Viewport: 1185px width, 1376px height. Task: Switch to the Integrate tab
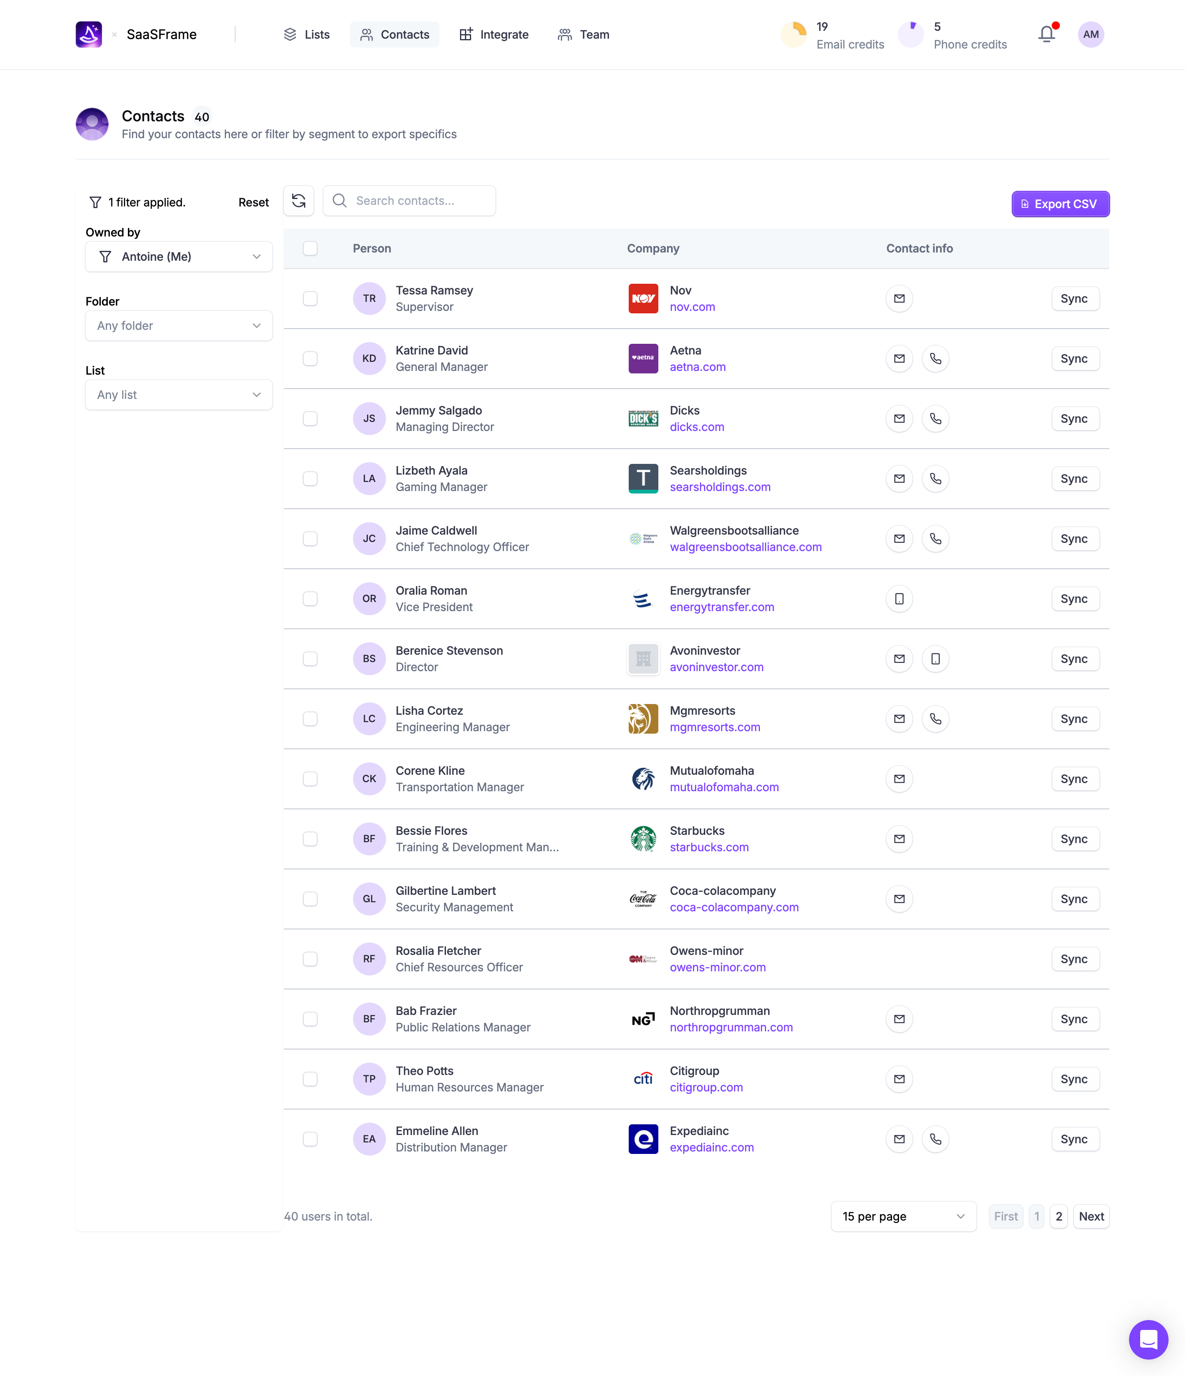494,35
